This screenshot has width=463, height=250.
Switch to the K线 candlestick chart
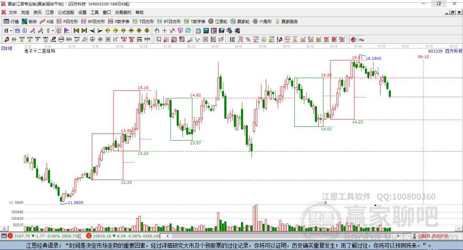point(47,22)
